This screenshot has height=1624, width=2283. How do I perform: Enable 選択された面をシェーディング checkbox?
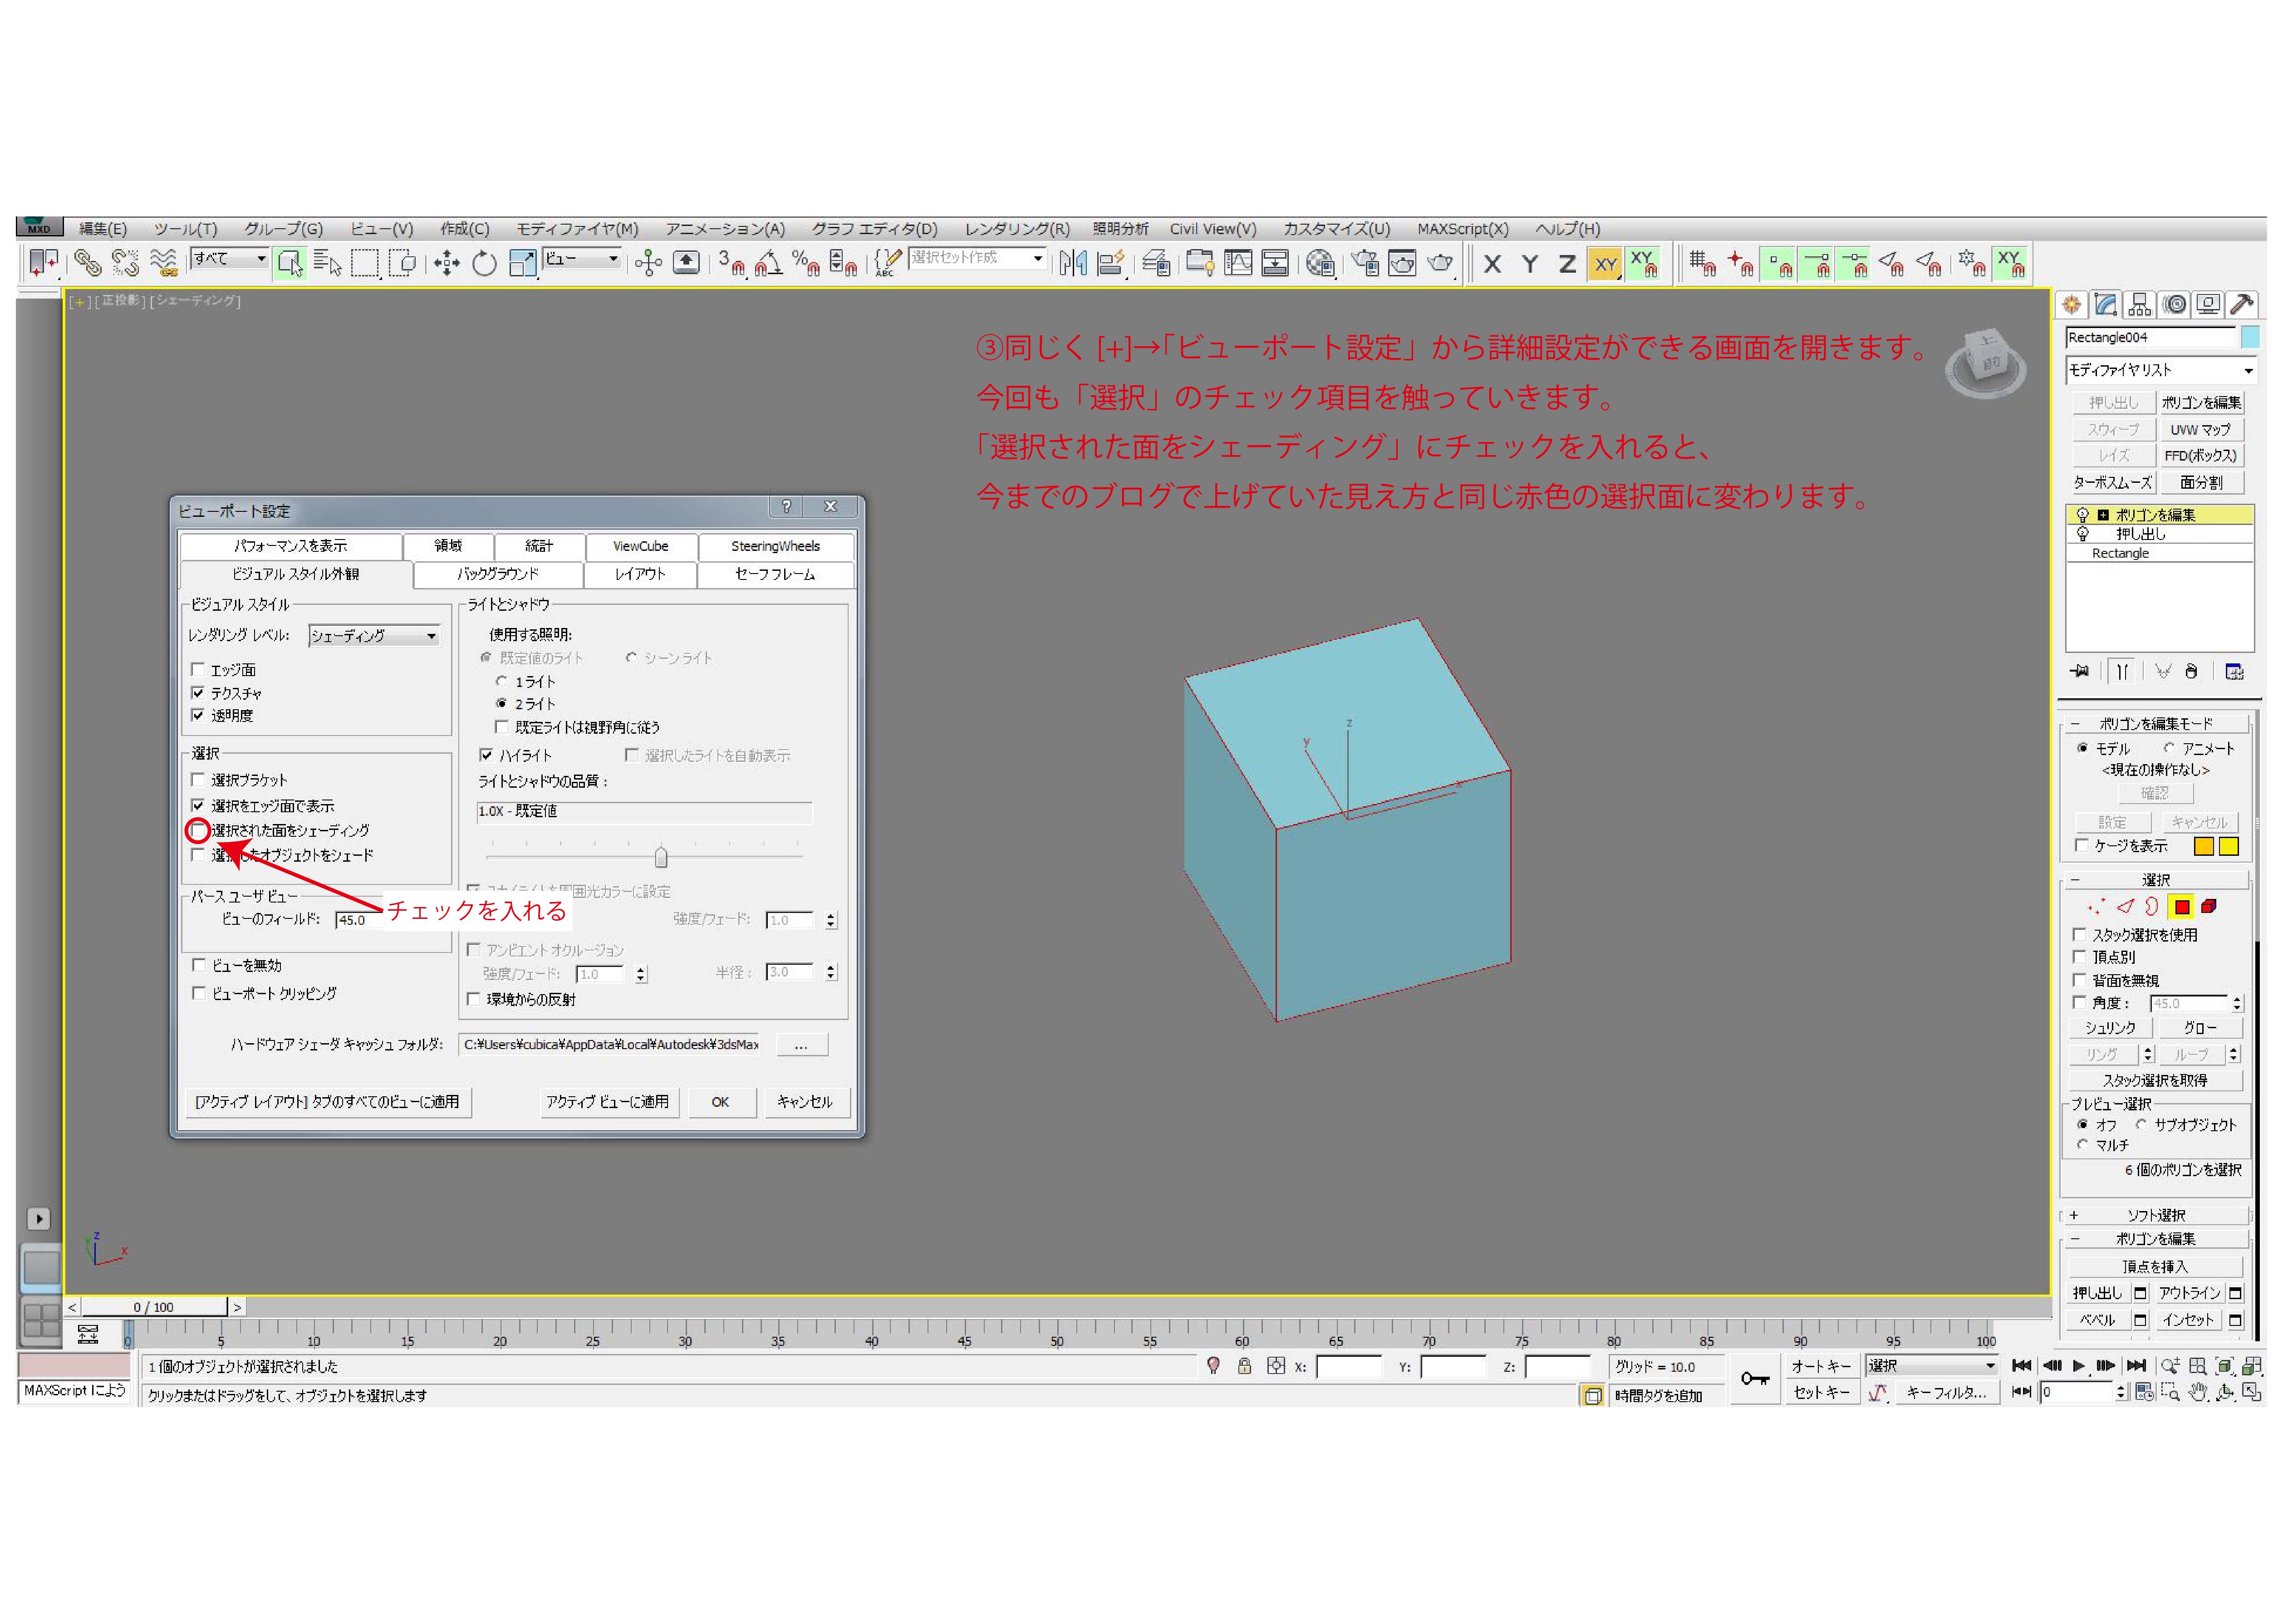(x=198, y=830)
